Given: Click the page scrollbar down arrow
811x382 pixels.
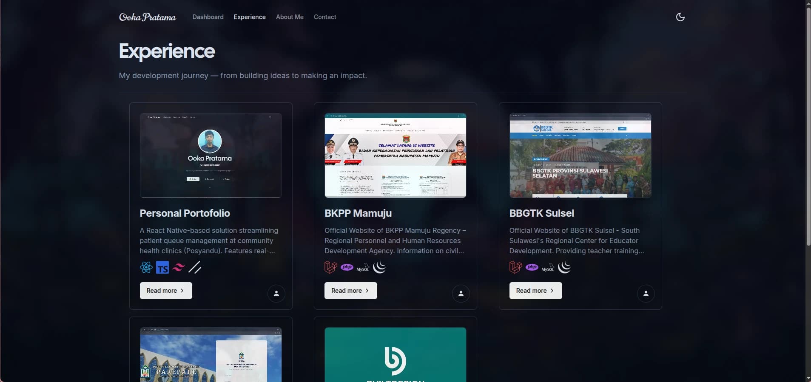Looking at the screenshot, I should [808, 378].
